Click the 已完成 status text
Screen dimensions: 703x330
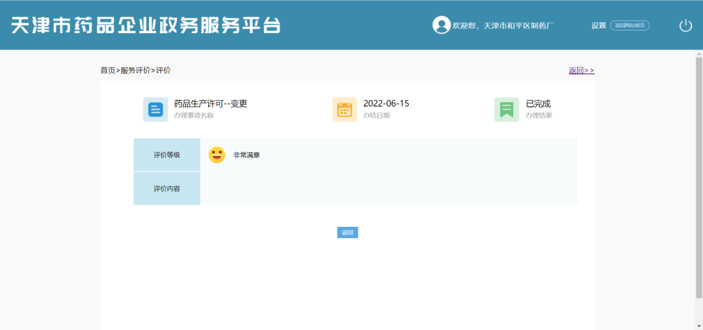[x=538, y=104]
